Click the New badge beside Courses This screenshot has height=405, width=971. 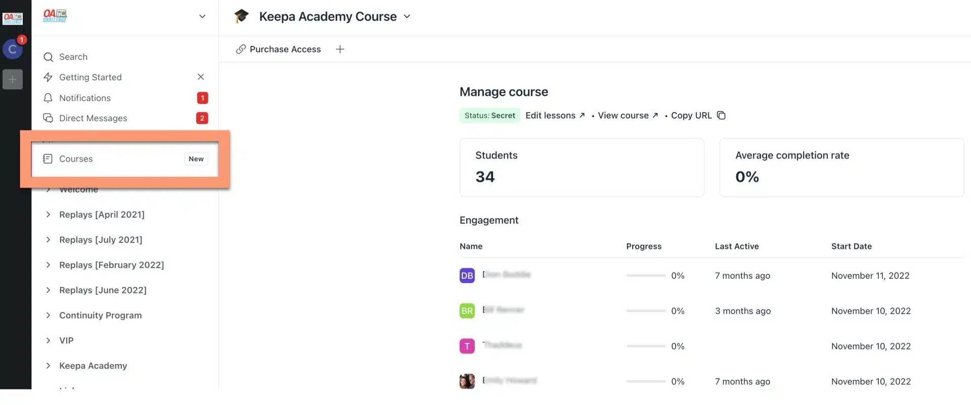click(x=196, y=159)
